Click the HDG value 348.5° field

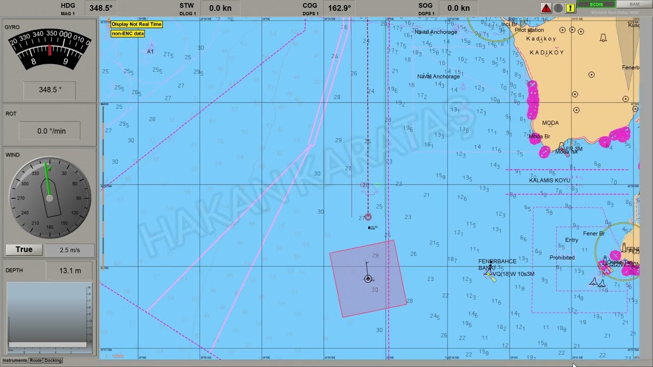click(x=101, y=8)
